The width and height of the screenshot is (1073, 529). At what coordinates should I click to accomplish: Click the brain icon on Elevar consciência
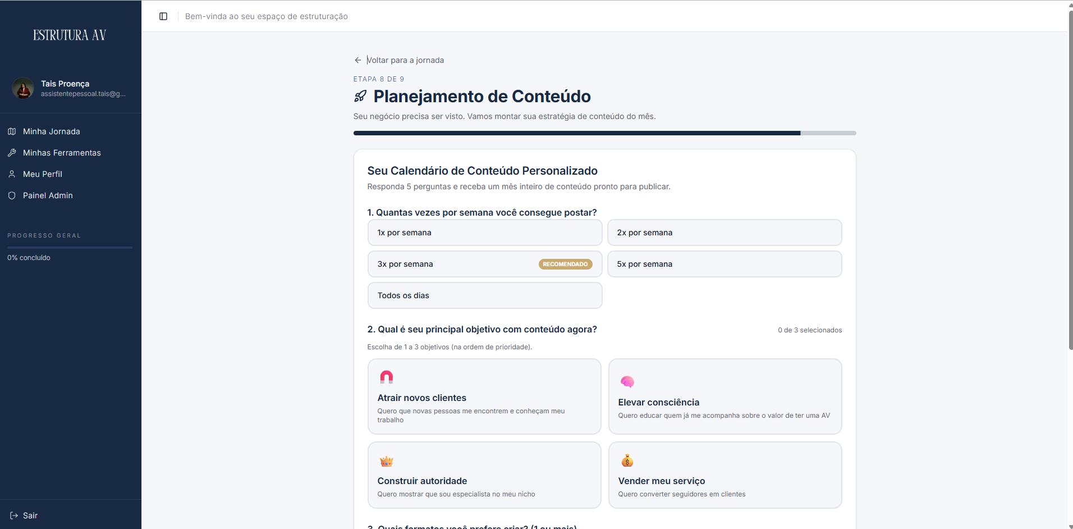click(x=627, y=382)
